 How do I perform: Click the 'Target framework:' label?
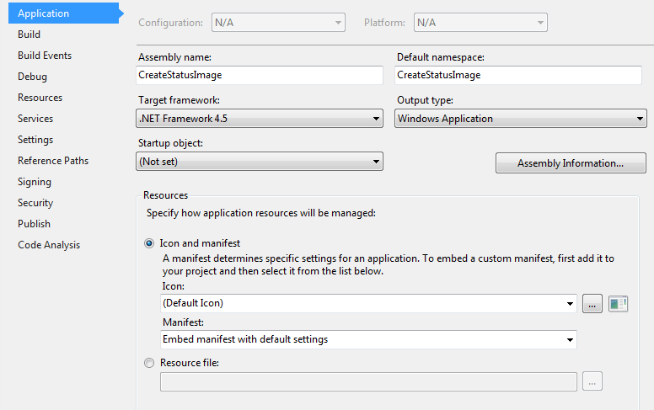coord(179,100)
